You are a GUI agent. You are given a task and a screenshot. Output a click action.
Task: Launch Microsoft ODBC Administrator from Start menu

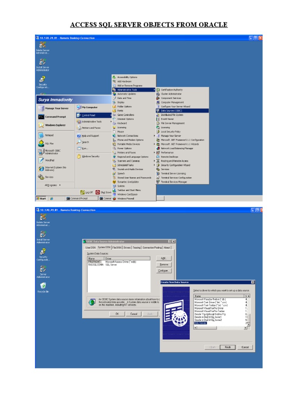pos(49,152)
